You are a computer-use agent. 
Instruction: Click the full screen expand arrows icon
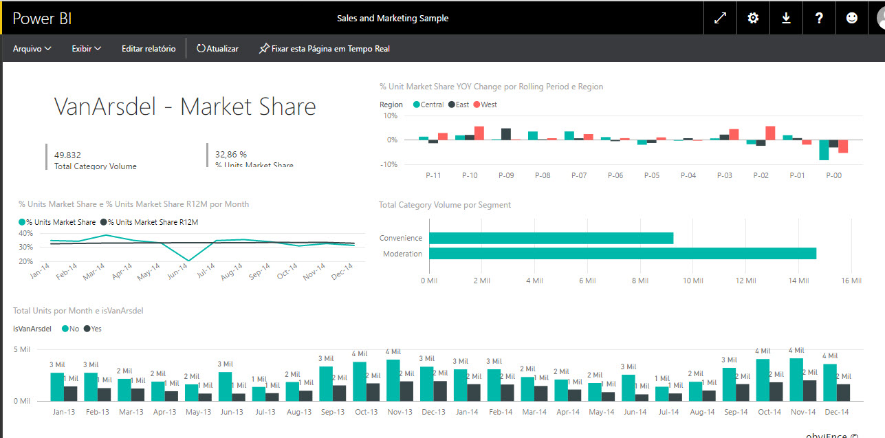point(720,19)
